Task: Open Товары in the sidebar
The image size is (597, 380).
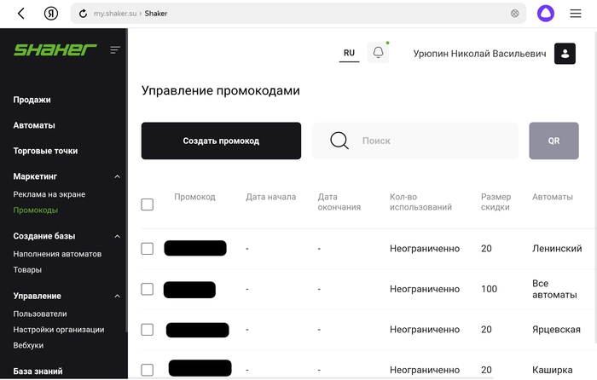Action: (27, 270)
